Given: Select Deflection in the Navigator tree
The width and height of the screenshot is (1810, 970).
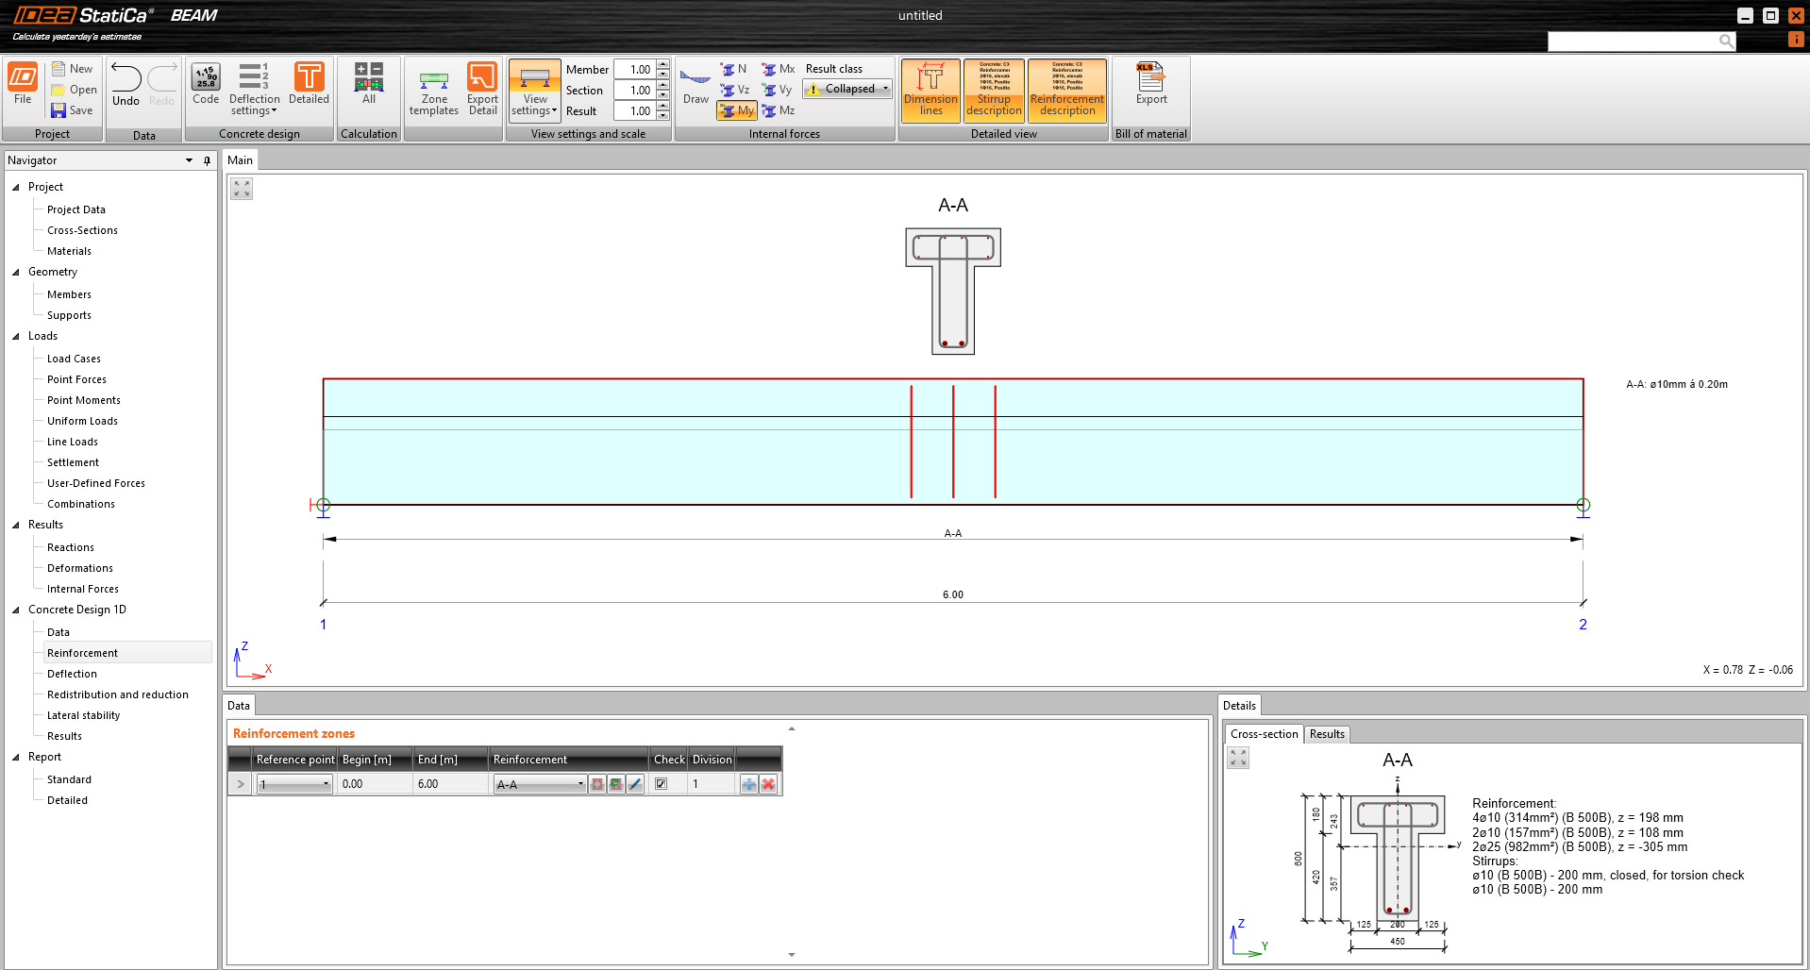Looking at the screenshot, I should coord(72,674).
